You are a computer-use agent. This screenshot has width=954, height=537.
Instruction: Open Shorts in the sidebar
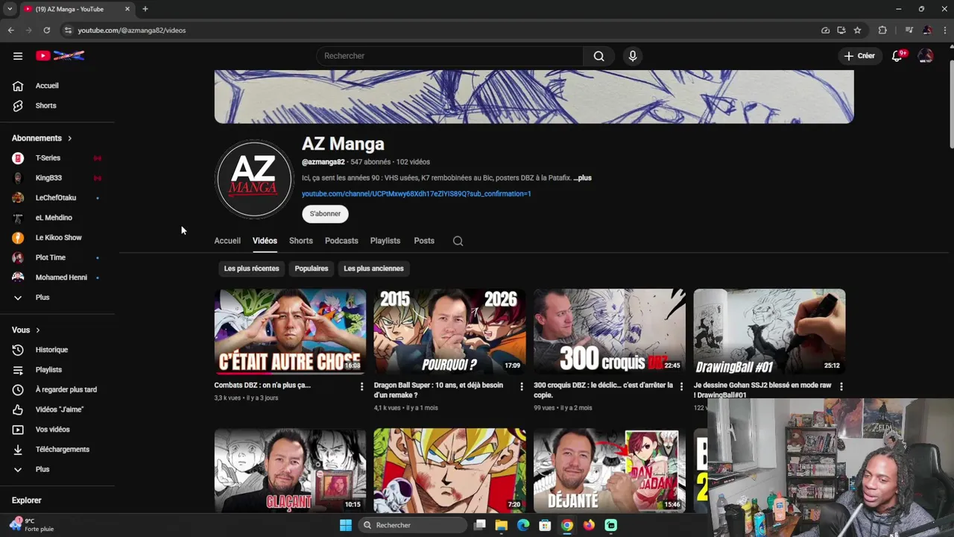pyautogui.click(x=45, y=106)
